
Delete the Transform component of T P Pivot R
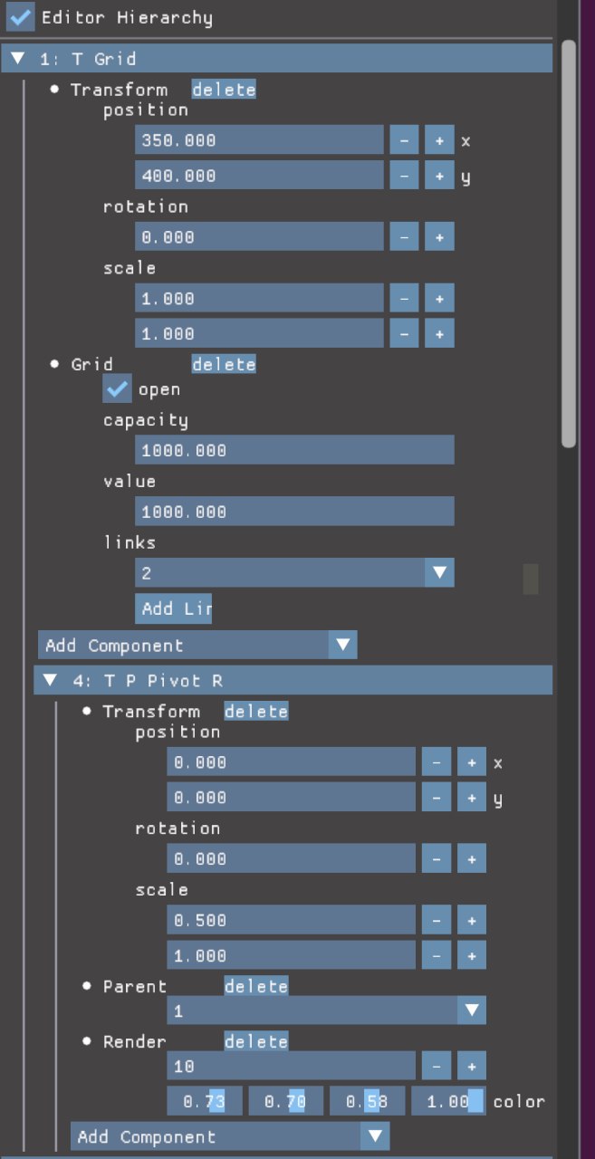pyautogui.click(x=256, y=712)
